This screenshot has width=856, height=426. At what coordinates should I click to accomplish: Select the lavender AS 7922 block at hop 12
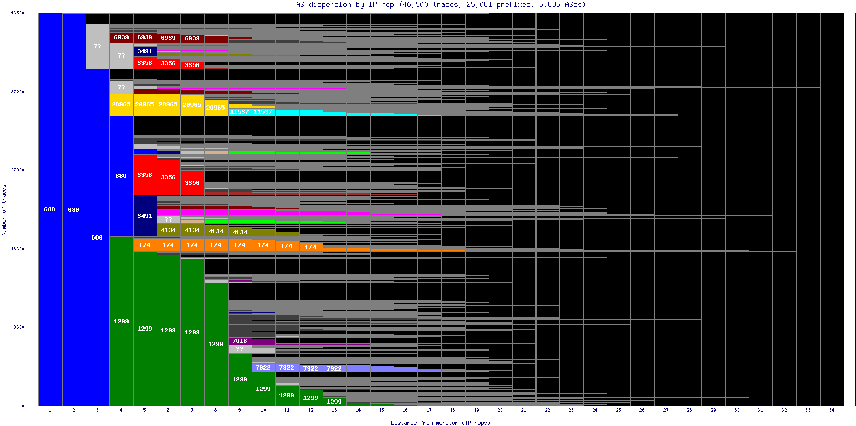click(311, 368)
